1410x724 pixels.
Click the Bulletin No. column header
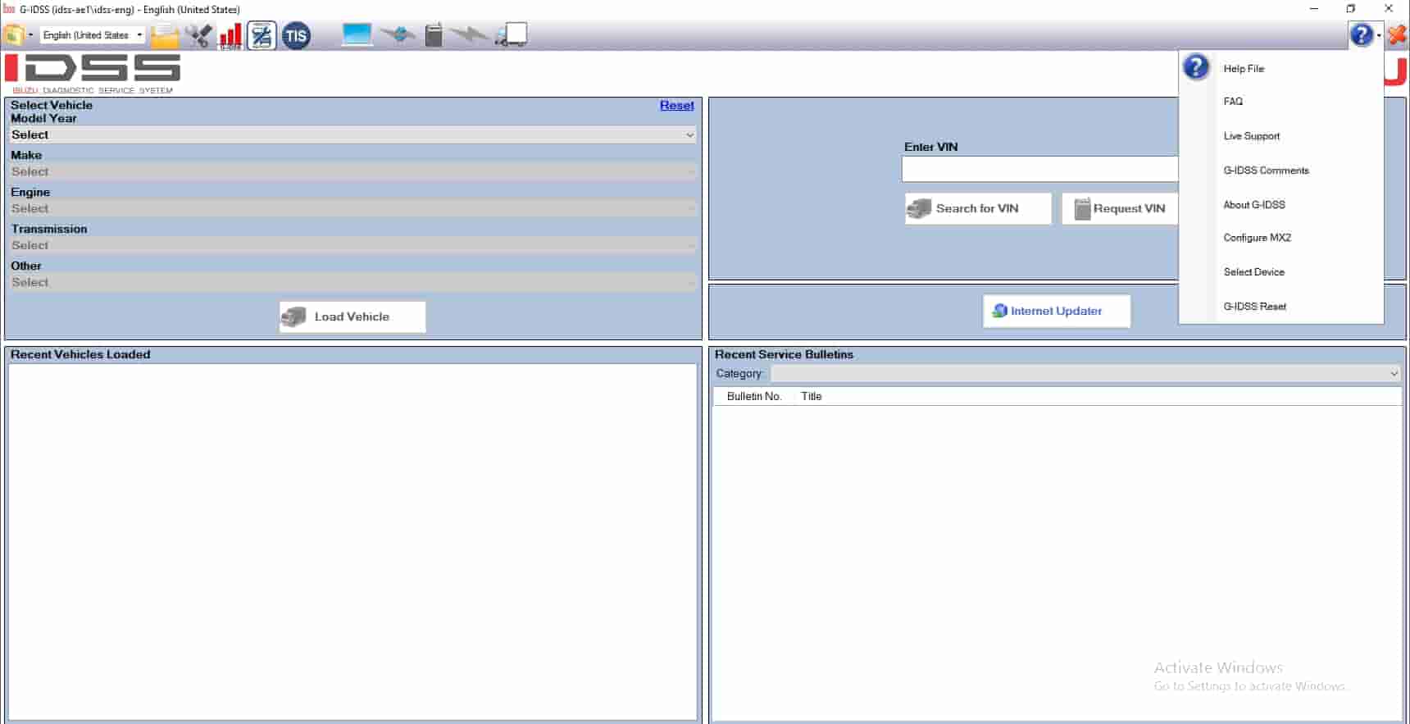point(754,396)
